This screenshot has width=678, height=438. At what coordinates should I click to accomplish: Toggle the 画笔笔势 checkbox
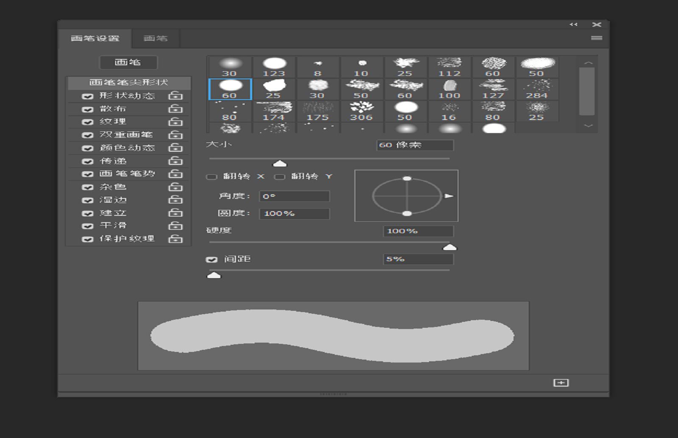pos(87,174)
